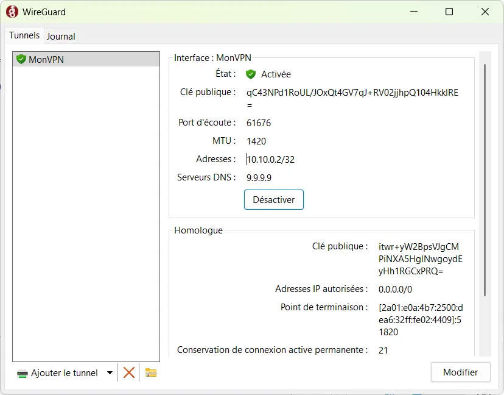Open the Ajouter le tunnel dropdown arrow
The height and width of the screenshot is (395, 504).
(x=110, y=373)
